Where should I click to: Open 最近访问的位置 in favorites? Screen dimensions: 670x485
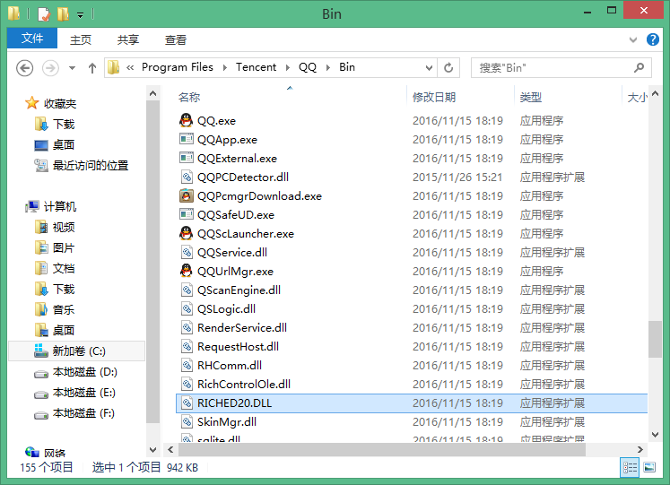coord(82,165)
